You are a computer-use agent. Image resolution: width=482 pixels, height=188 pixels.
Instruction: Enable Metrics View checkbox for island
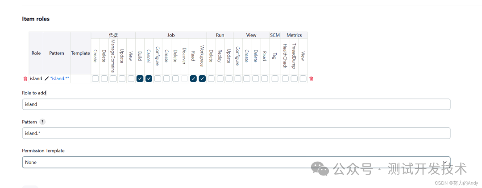303,78
